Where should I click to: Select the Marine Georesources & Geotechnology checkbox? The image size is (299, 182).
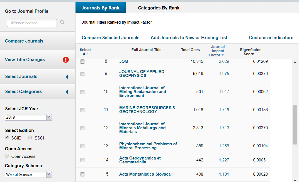pos(82,110)
